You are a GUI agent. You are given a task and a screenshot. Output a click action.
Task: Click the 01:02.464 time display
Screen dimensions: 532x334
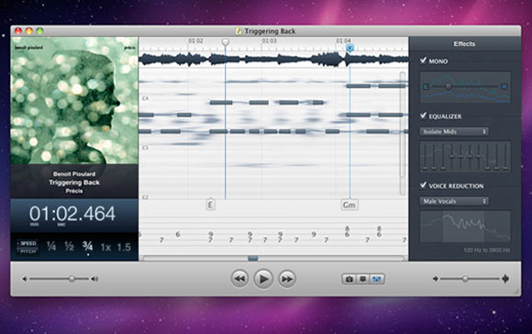pos(72,214)
